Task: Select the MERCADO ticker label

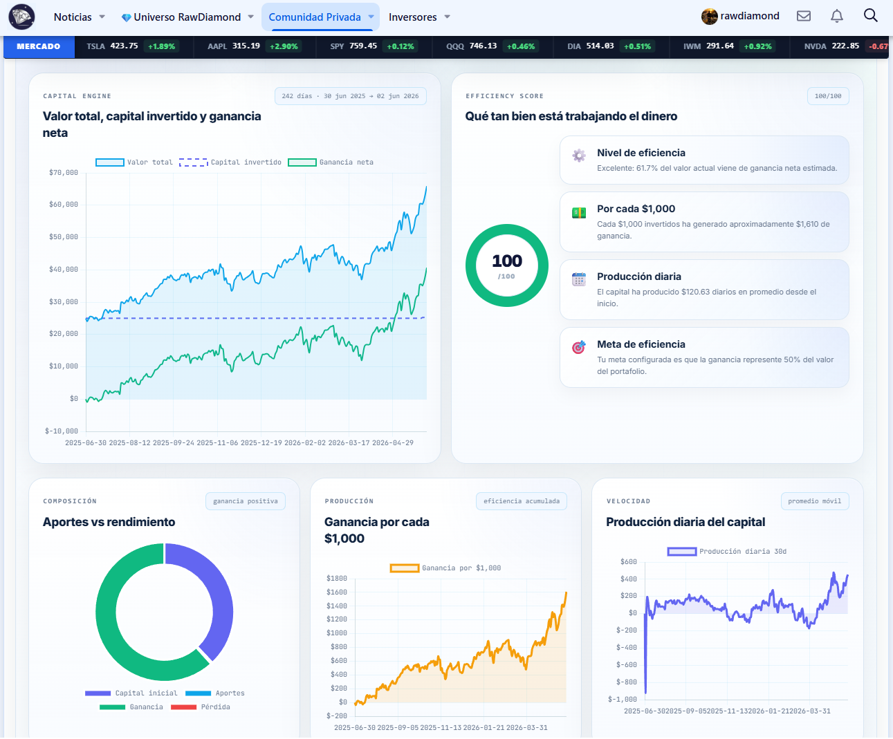Action: point(39,46)
